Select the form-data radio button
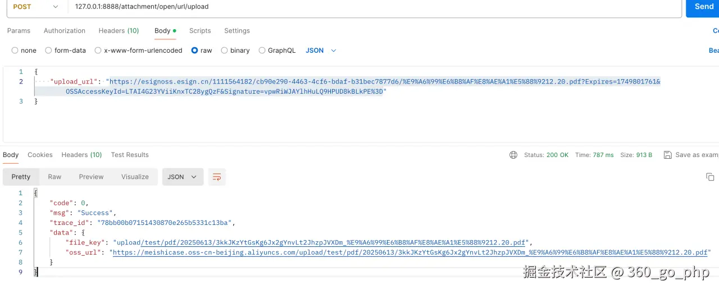Image resolution: width=719 pixels, height=290 pixels. 49,50
